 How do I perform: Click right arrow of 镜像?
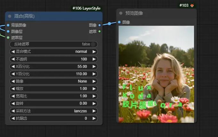pos(94,81)
